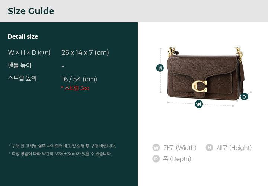
Task: Click the 세로 (Height) legend text
Action: 234,148
